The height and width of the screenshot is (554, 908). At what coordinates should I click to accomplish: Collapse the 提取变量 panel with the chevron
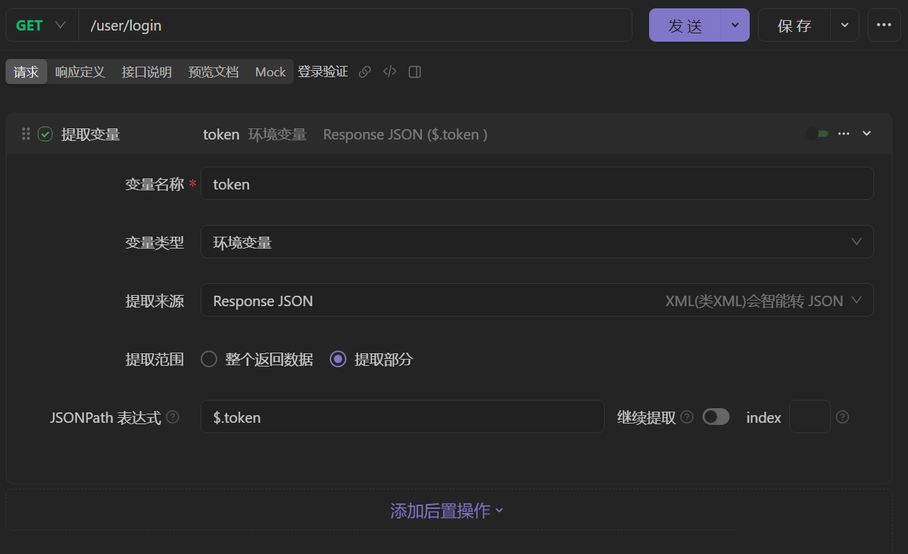(866, 133)
